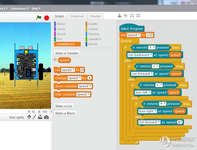Image resolution: width=197 pixels, height=150 pixels.
Task: Select the Duplicate stamp tool
Action: tap(120, 16)
